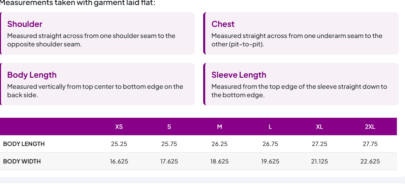Viewport: 405px width, 184px height.
Task: Click the 25.25 body length value
Action: (x=119, y=144)
